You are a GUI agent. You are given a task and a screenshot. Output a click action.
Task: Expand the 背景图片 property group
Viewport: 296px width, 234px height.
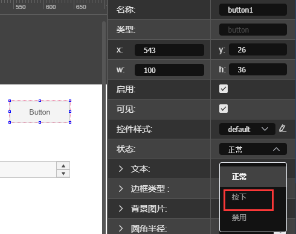[x=121, y=209]
